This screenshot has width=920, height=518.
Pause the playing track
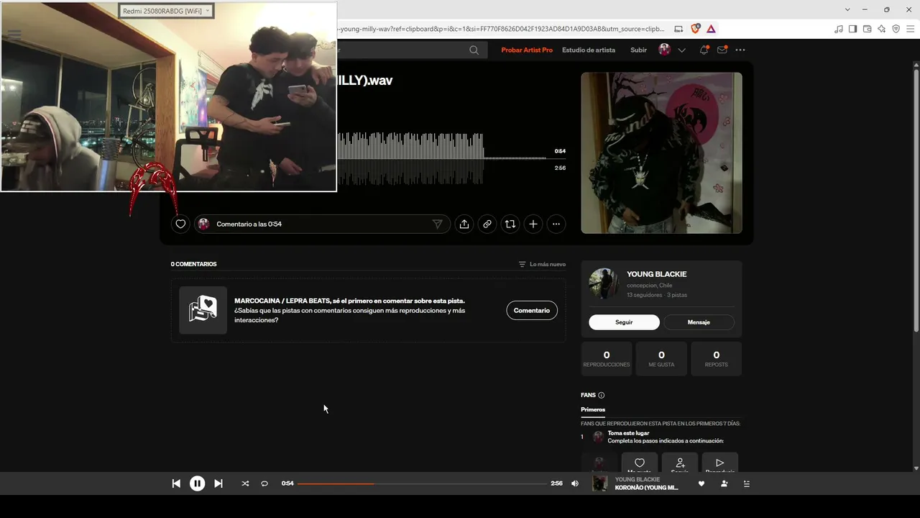tap(197, 483)
